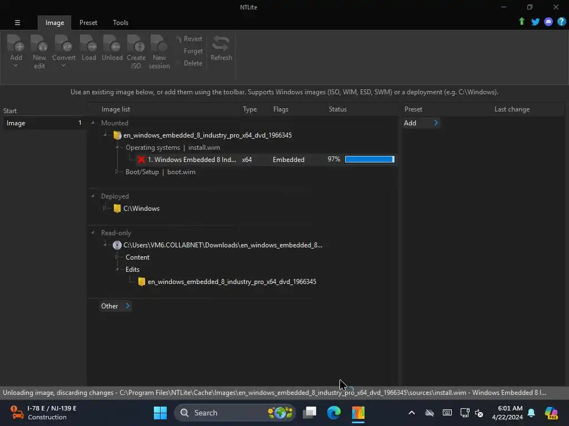The width and height of the screenshot is (569, 426).
Task: Click the Unload toolbar icon
Action: click(112, 43)
